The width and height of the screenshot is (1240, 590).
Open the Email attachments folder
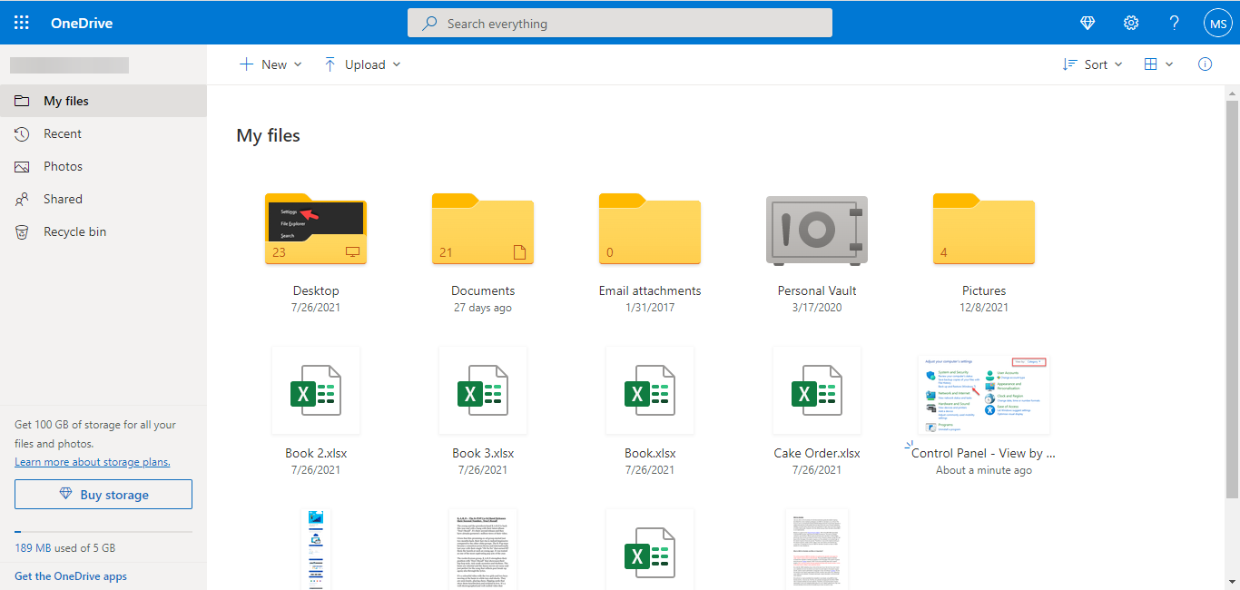650,229
